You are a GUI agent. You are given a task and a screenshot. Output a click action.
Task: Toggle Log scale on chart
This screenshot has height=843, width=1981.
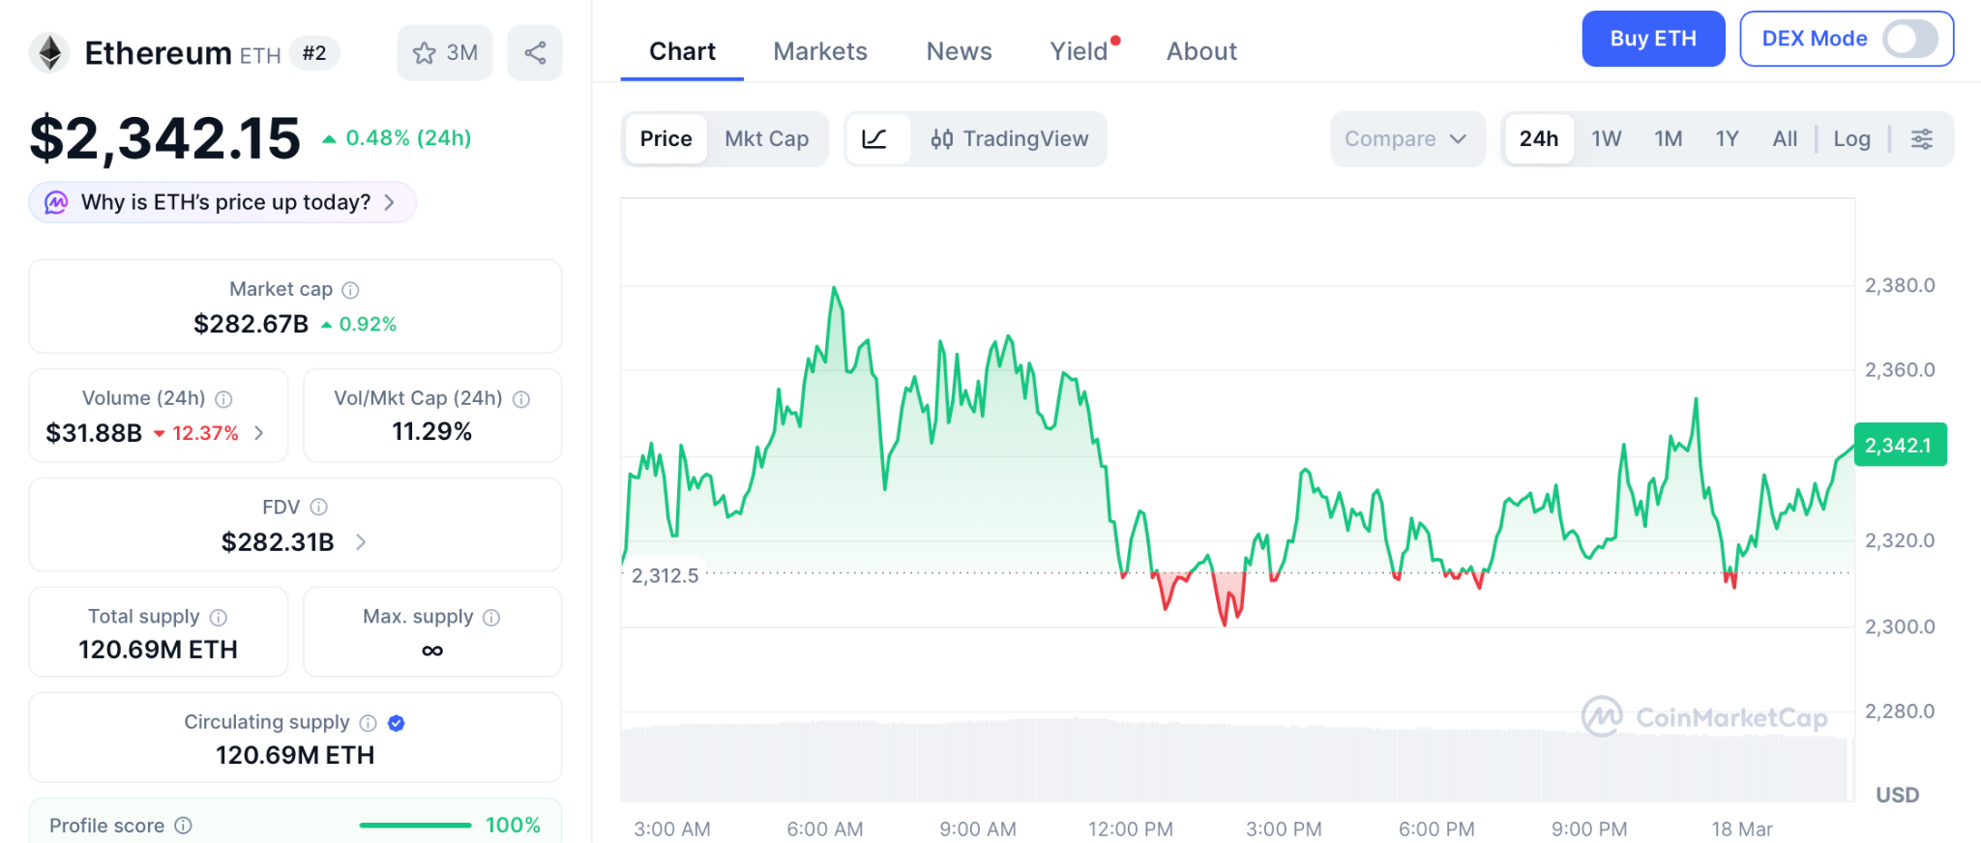pyautogui.click(x=1851, y=139)
